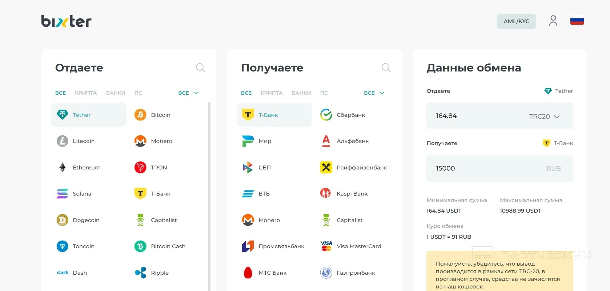
Task: Click the ВТБ blue stripes icon
Action: (x=248, y=193)
